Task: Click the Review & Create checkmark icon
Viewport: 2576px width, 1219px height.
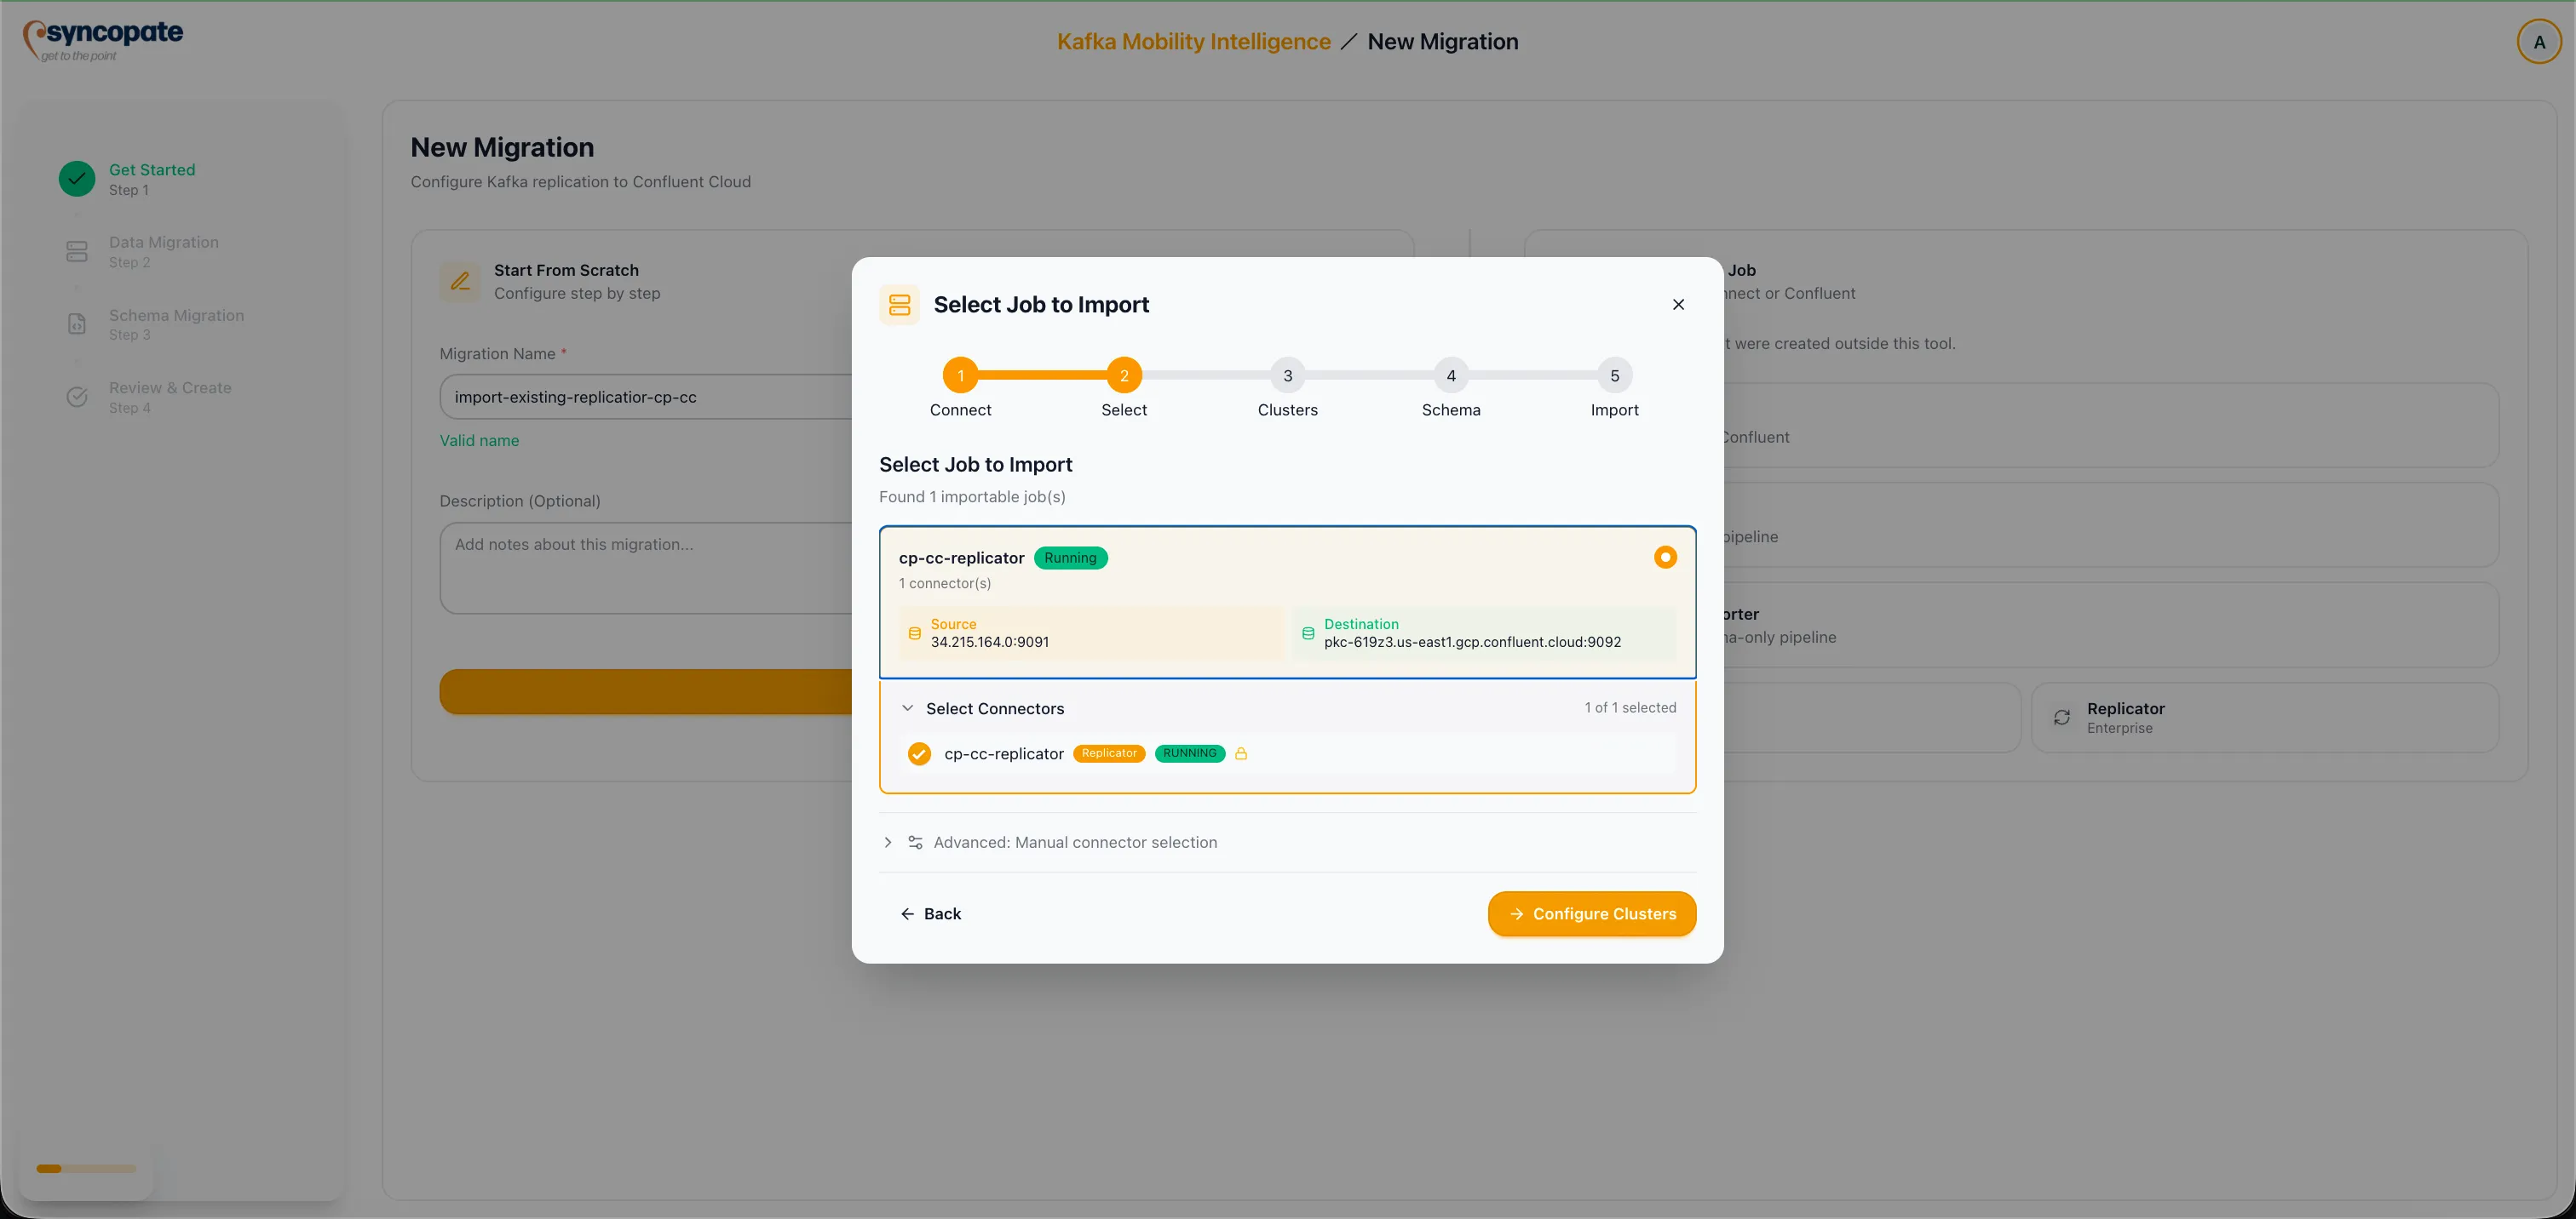Action: pos(77,397)
